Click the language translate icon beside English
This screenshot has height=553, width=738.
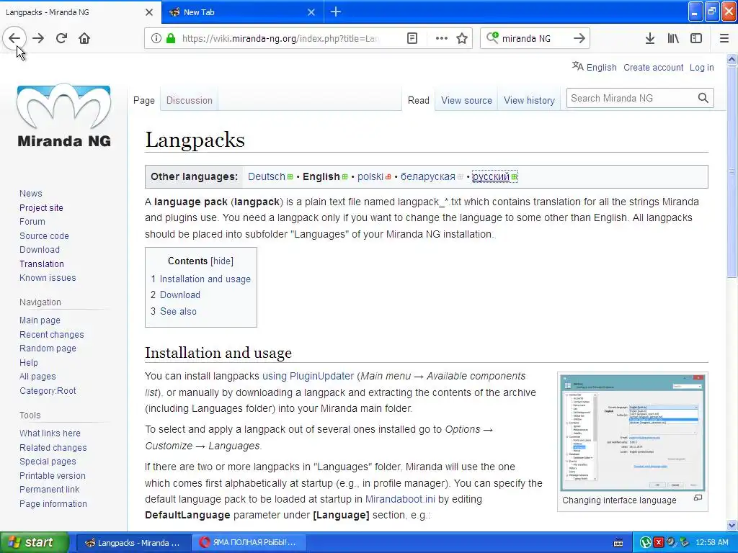click(x=577, y=66)
